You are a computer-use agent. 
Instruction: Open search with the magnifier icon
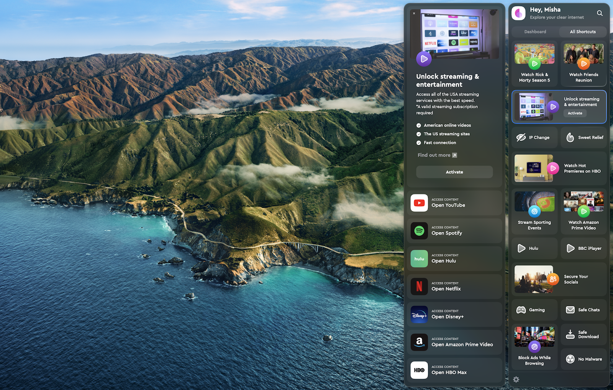click(600, 13)
